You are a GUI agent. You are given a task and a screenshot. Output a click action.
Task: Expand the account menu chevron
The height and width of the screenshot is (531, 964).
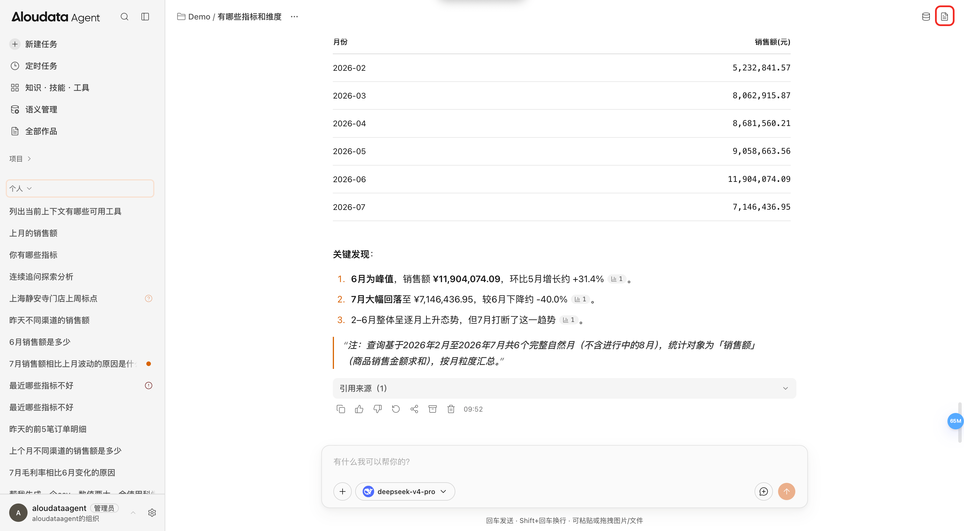[x=133, y=512]
